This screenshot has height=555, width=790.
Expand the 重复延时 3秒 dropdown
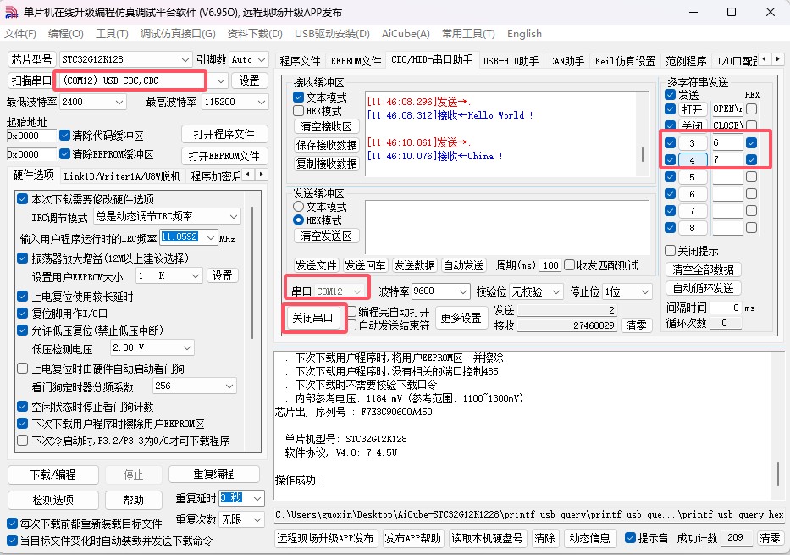(x=257, y=498)
